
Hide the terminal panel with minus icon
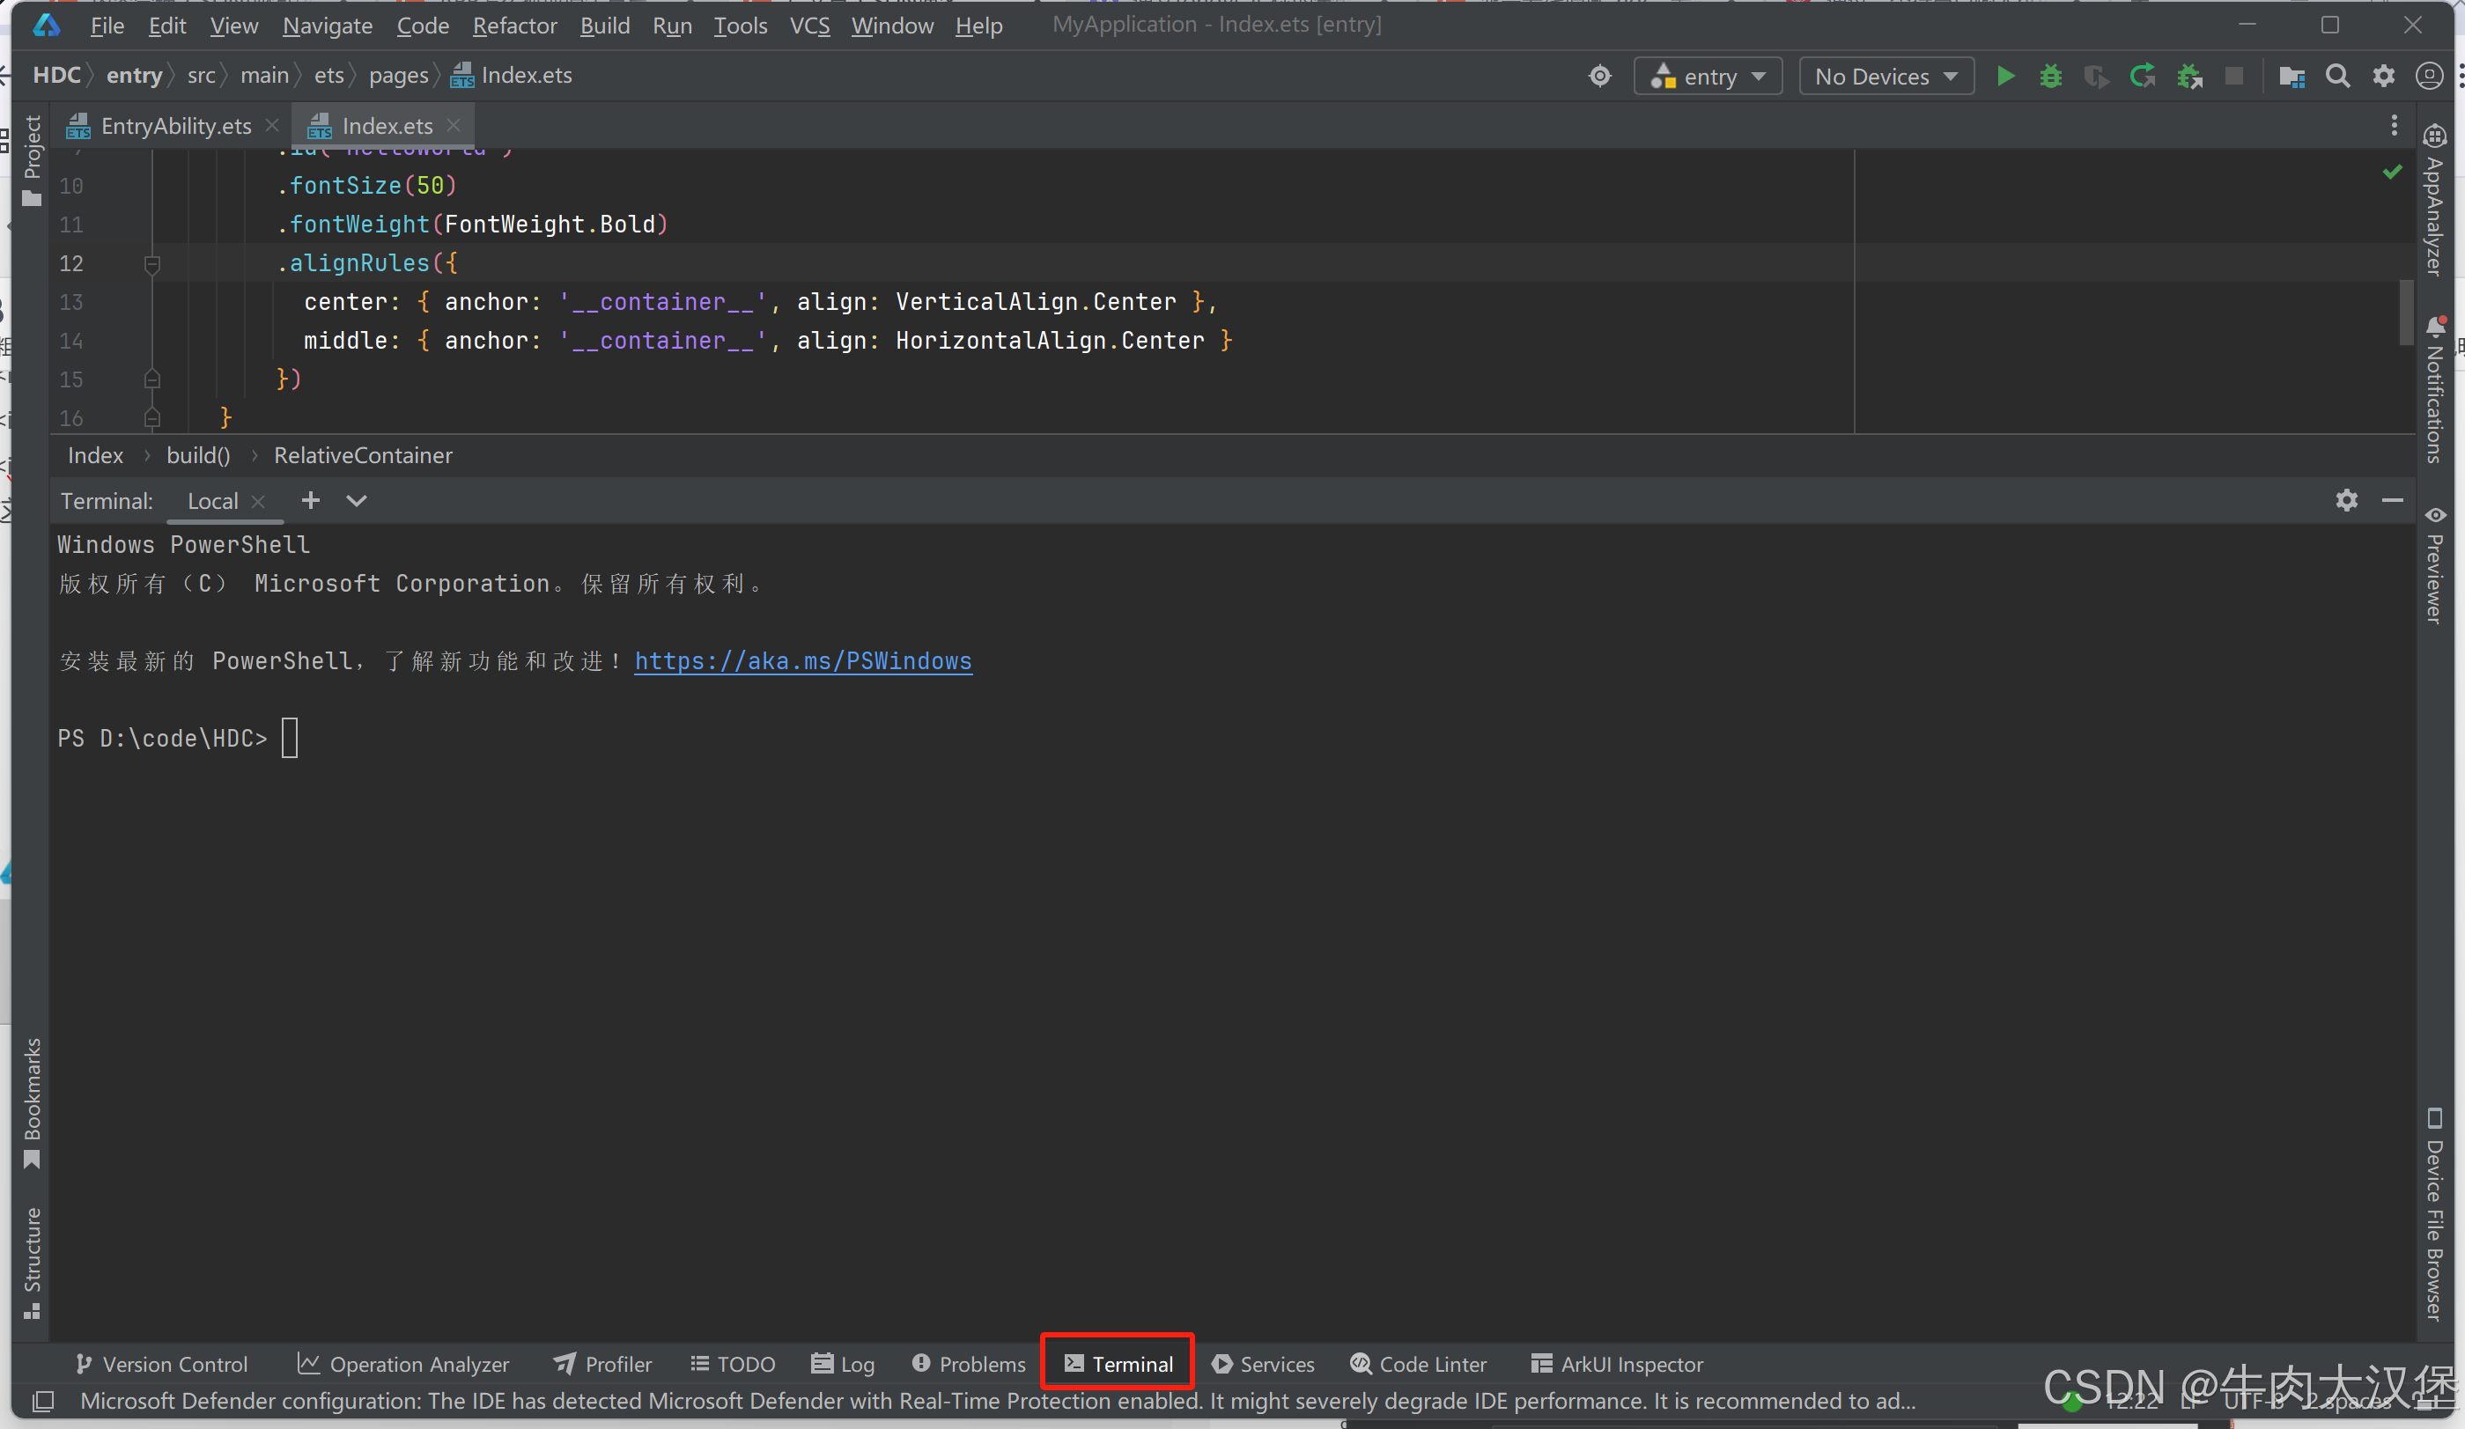click(2393, 501)
